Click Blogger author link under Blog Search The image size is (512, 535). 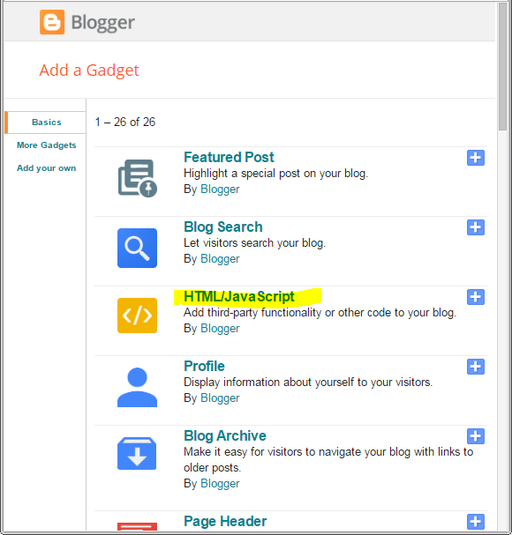220,259
